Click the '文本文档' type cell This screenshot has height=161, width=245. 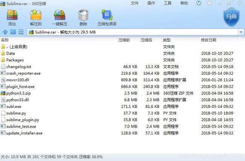click(171, 67)
